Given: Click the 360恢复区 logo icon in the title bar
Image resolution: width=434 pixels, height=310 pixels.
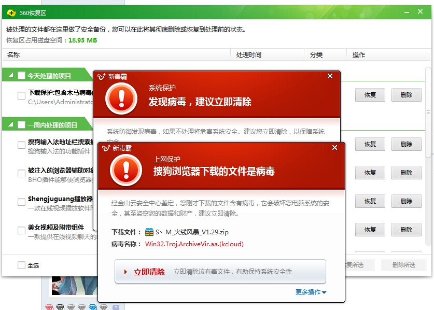Looking at the screenshot, I should tap(11, 13).
